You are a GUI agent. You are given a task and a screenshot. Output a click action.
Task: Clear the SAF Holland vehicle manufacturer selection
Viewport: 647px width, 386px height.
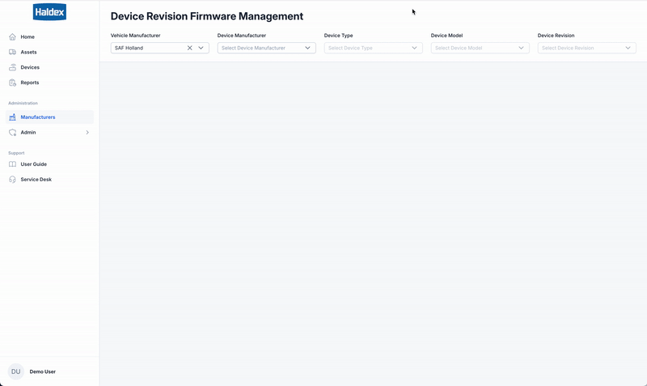(190, 48)
